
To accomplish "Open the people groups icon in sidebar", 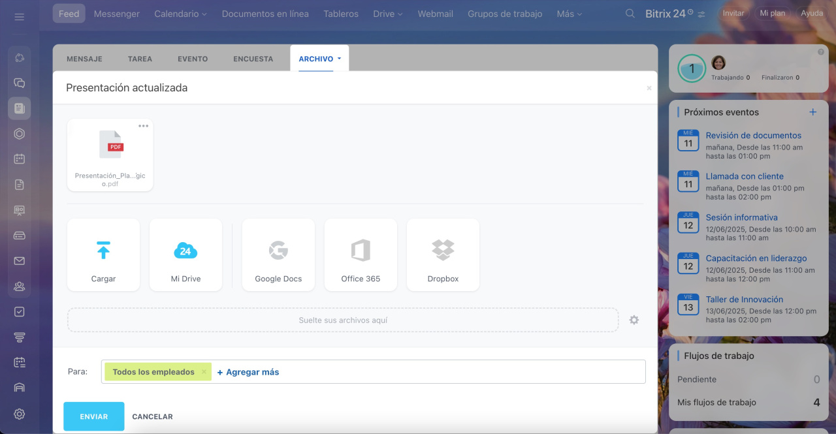I will click(x=19, y=286).
